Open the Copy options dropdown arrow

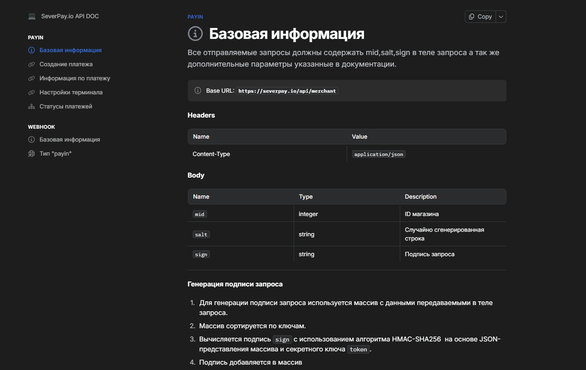pyautogui.click(x=501, y=17)
